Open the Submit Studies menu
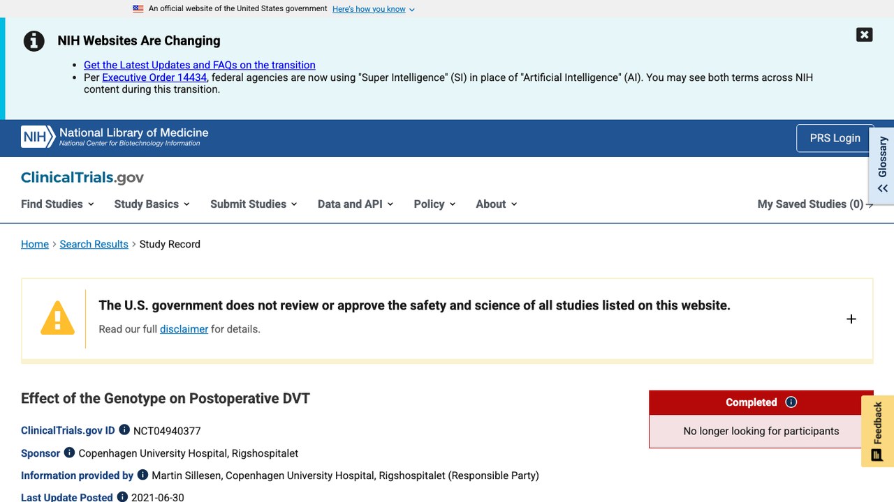Image resolution: width=894 pixels, height=502 pixels. point(254,204)
